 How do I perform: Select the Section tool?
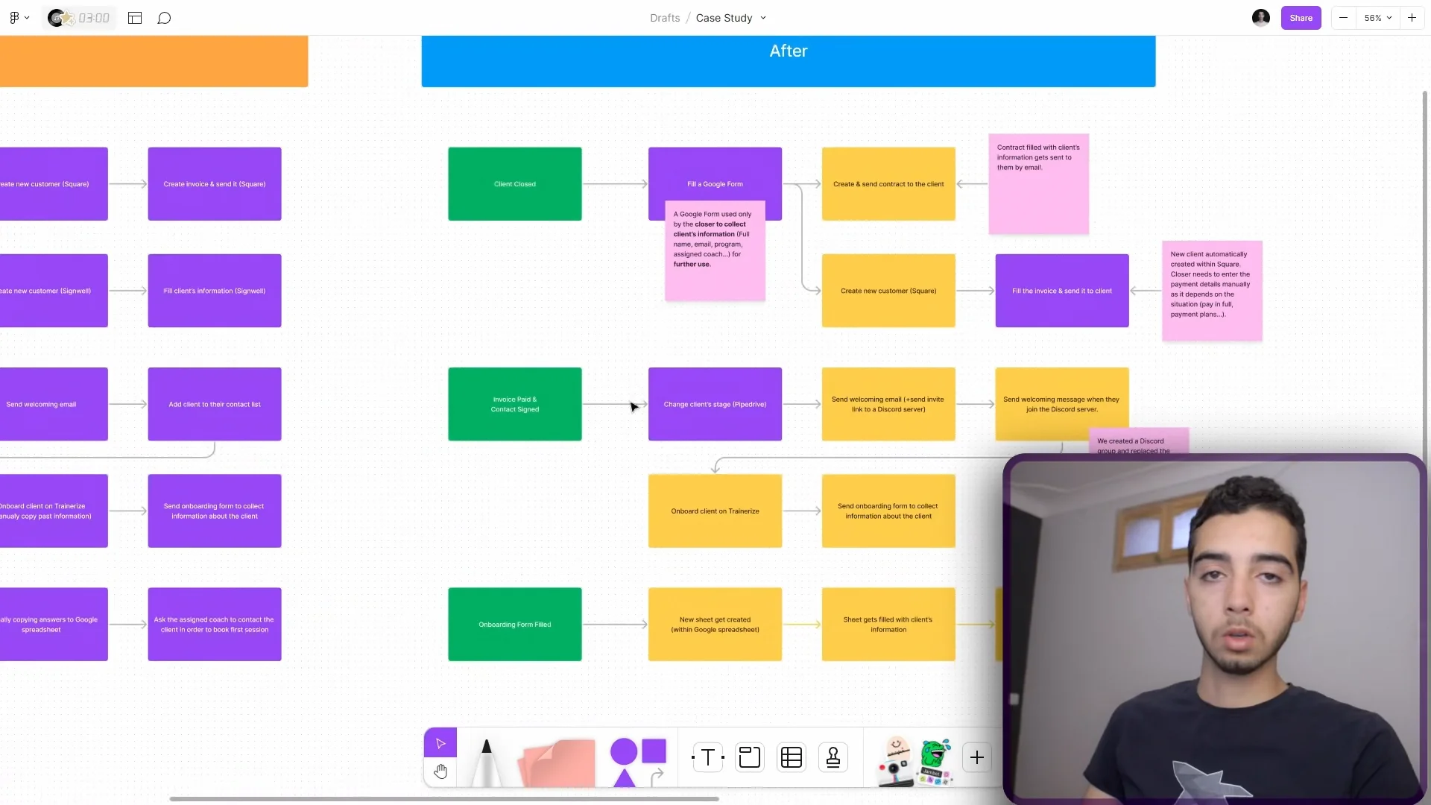click(x=750, y=757)
